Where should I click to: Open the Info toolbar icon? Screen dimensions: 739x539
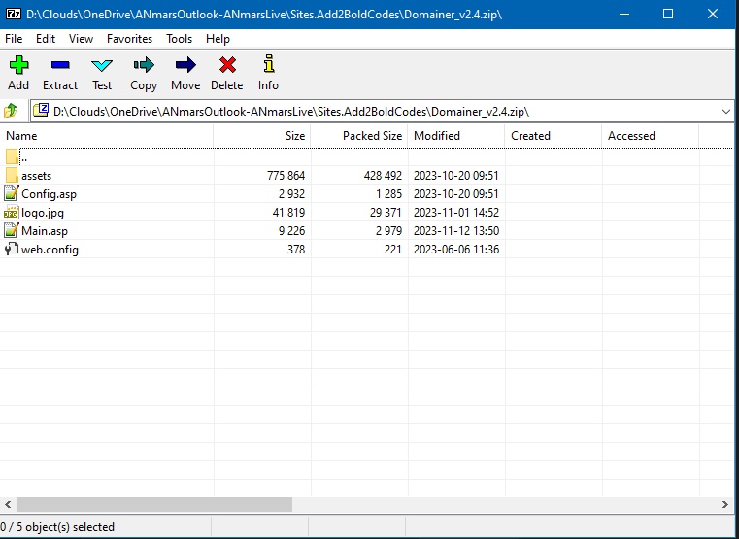(x=268, y=66)
